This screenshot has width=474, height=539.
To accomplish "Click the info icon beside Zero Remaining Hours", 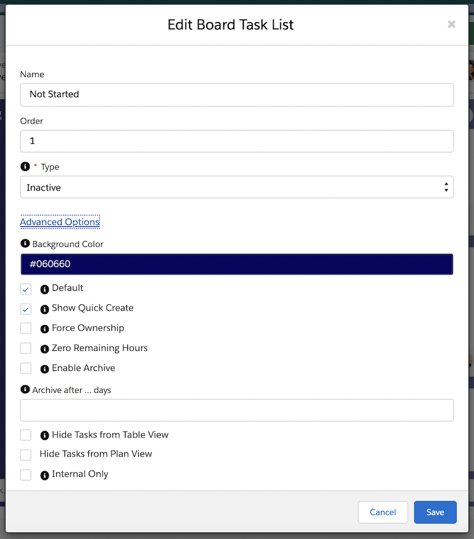I will coord(44,348).
